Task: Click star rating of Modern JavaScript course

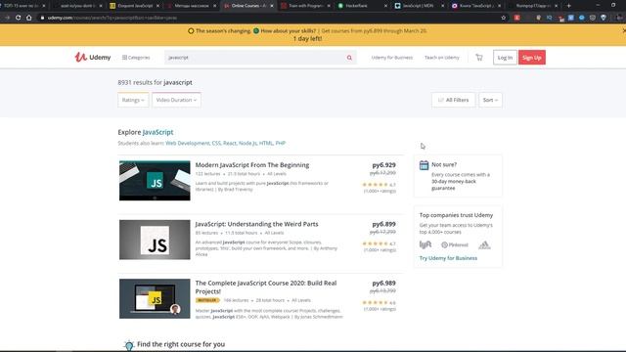Action: (375, 185)
